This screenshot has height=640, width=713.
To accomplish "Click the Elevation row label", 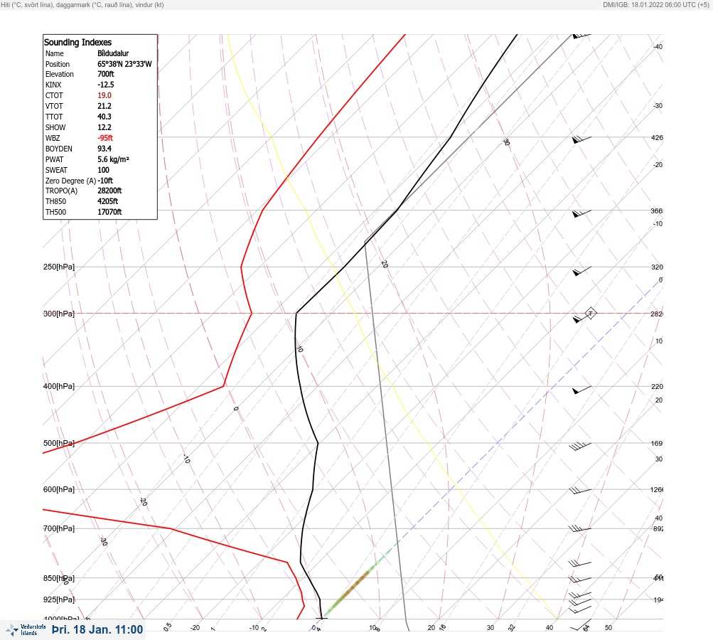I will click(59, 74).
